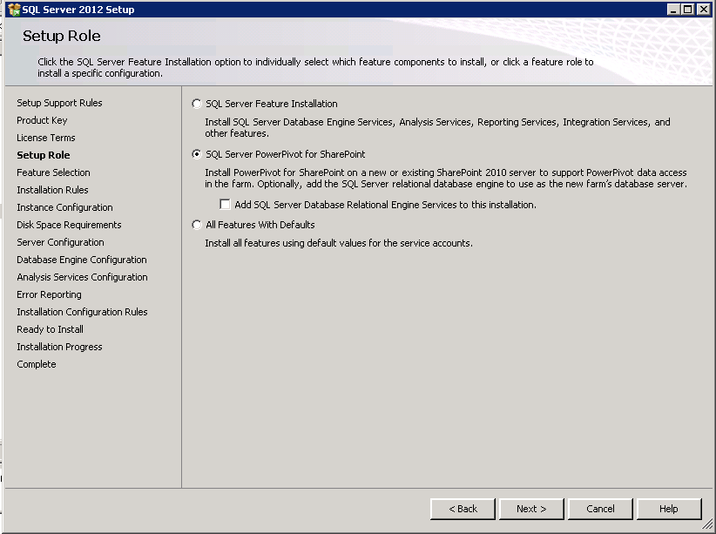Click the SQL Server Setup title bar icon
The height and width of the screenshot is (534, 716).
coord(15,10)
